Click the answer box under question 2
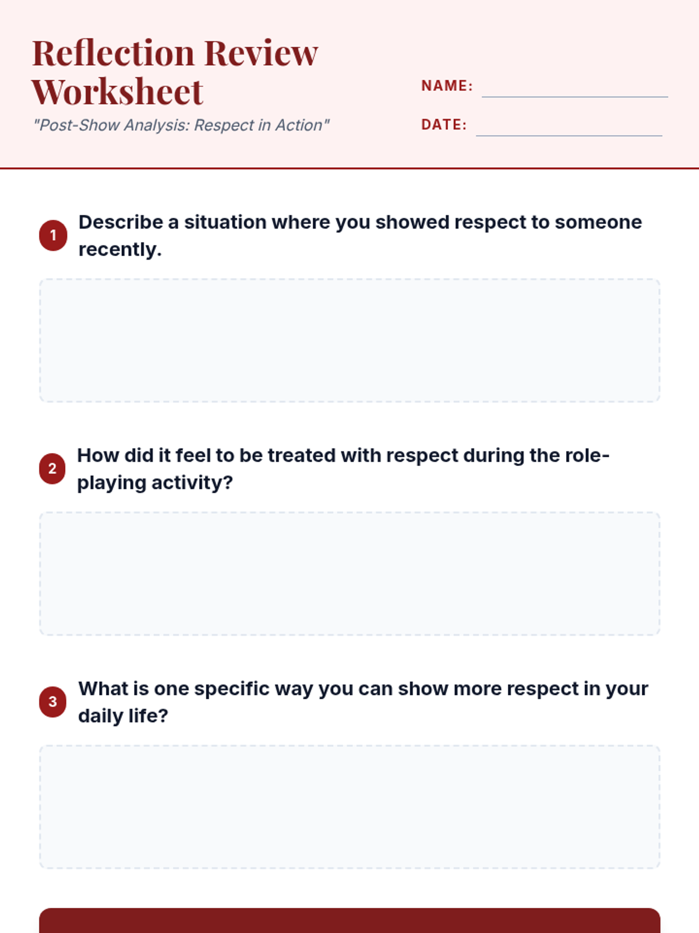 pos(349,574)
